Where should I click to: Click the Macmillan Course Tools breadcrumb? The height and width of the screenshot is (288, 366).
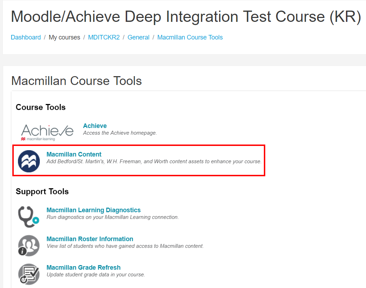[x=190, y=37]
